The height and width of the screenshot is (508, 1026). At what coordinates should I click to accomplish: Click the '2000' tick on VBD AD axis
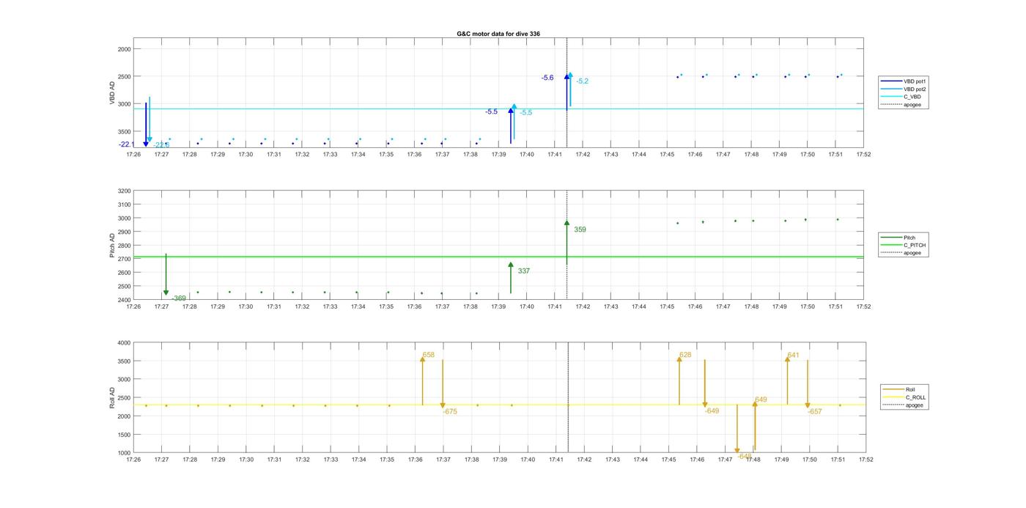click(x=124, y=49)
